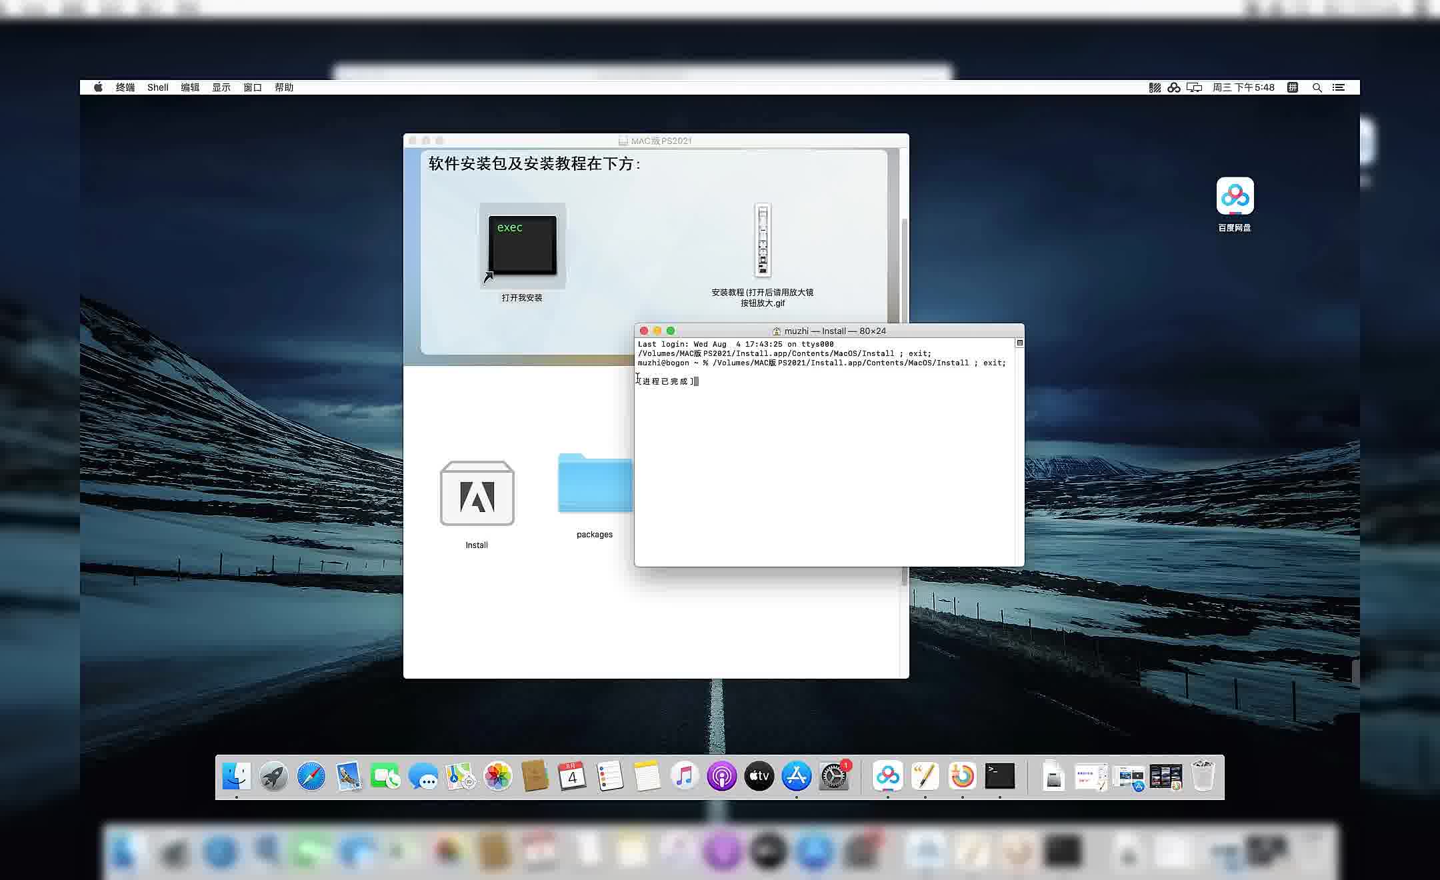Viewport: 1440px width, 880px height.
Task: Zoom the Terminal window with green button
Action: tap(671, 331)
